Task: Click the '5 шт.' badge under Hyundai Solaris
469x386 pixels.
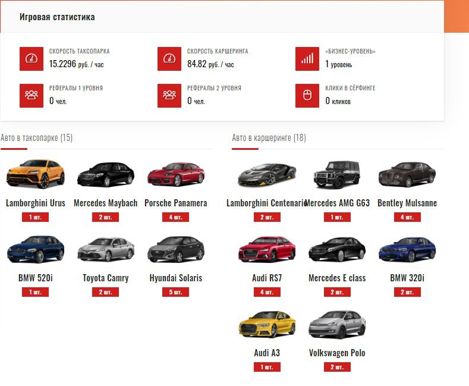Action: pyautogui.click(x=175, y=292)
